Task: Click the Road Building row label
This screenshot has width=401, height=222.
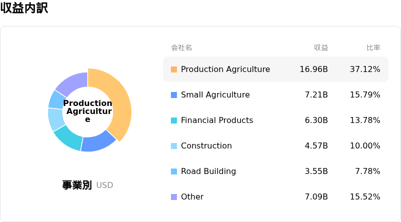Action: pos(209,171)
